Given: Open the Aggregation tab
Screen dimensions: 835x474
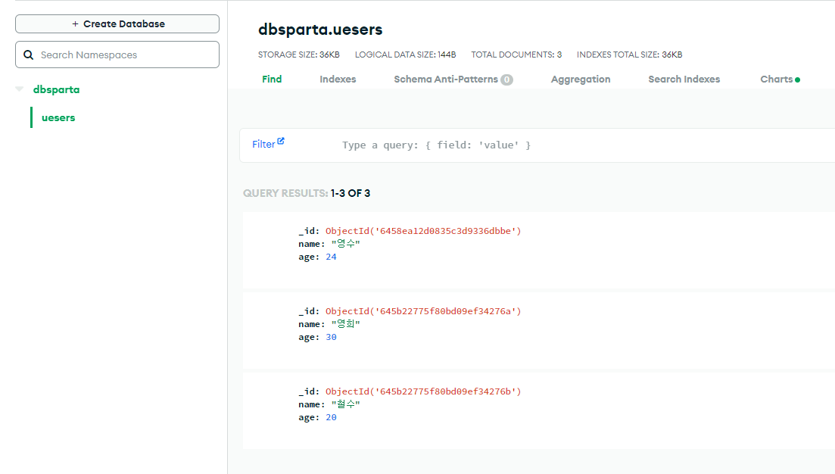Looking at the screenshot, I should [581, 80].
